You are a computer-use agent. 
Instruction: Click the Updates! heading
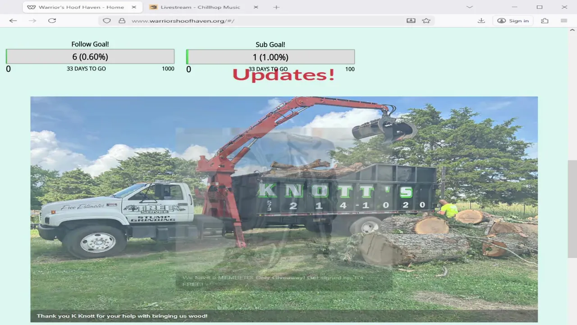coord(284,74)
